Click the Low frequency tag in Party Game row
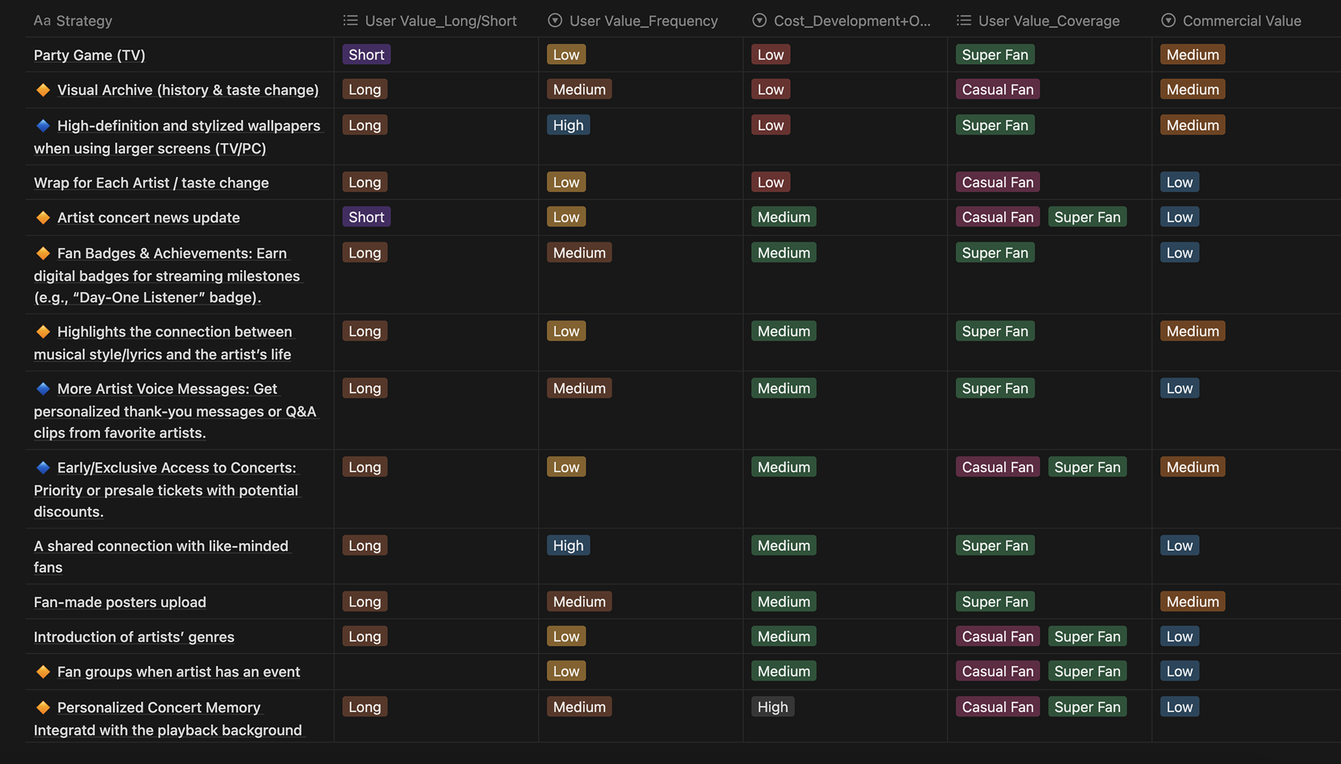 (566, 54)
